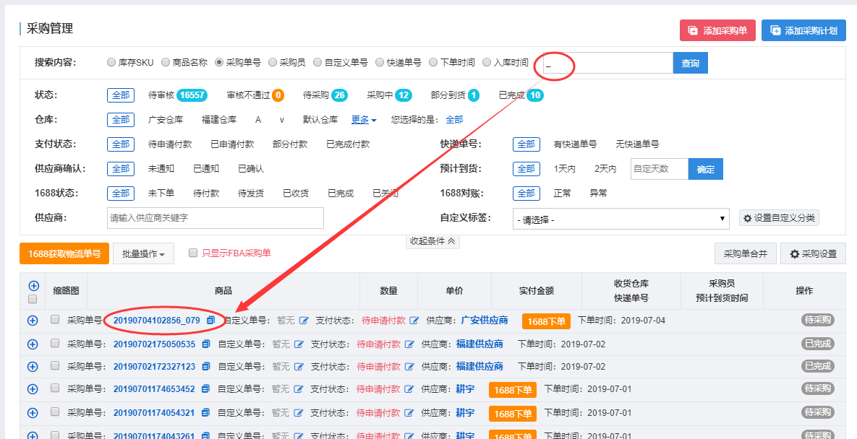Click 采购单合并 button
The width and height of the screenshot is (857, 439).
coord(746,253)
